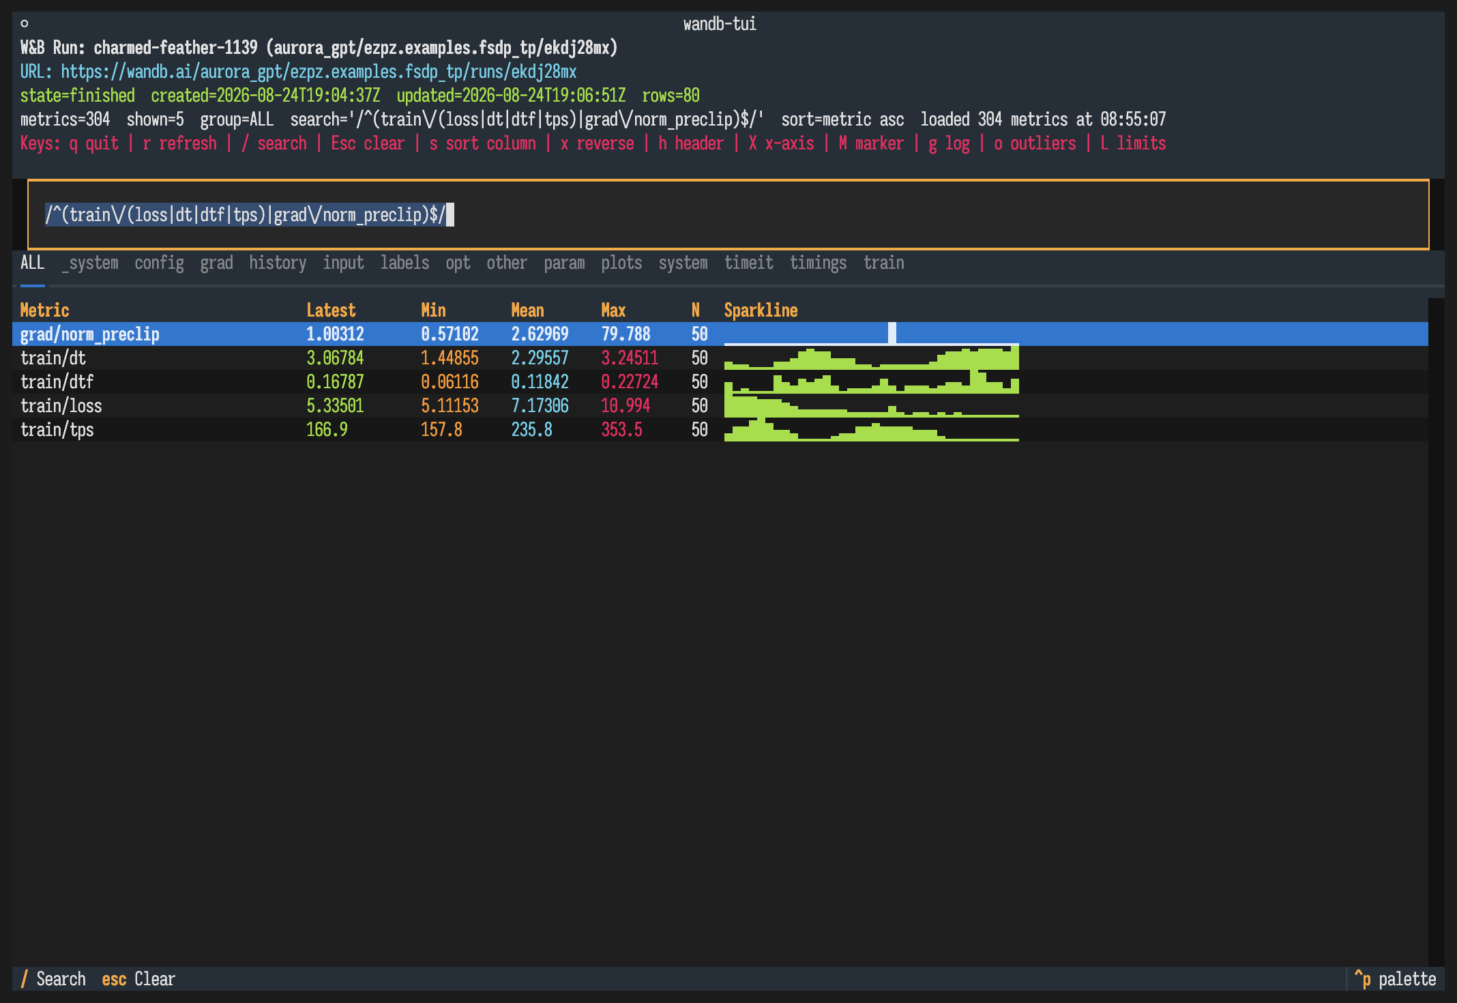Click the Search shortcut in footer

point(53,979)
